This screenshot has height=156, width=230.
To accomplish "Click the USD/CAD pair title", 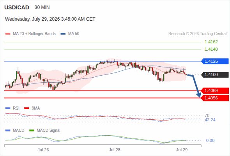I will [x=17, y=7].
